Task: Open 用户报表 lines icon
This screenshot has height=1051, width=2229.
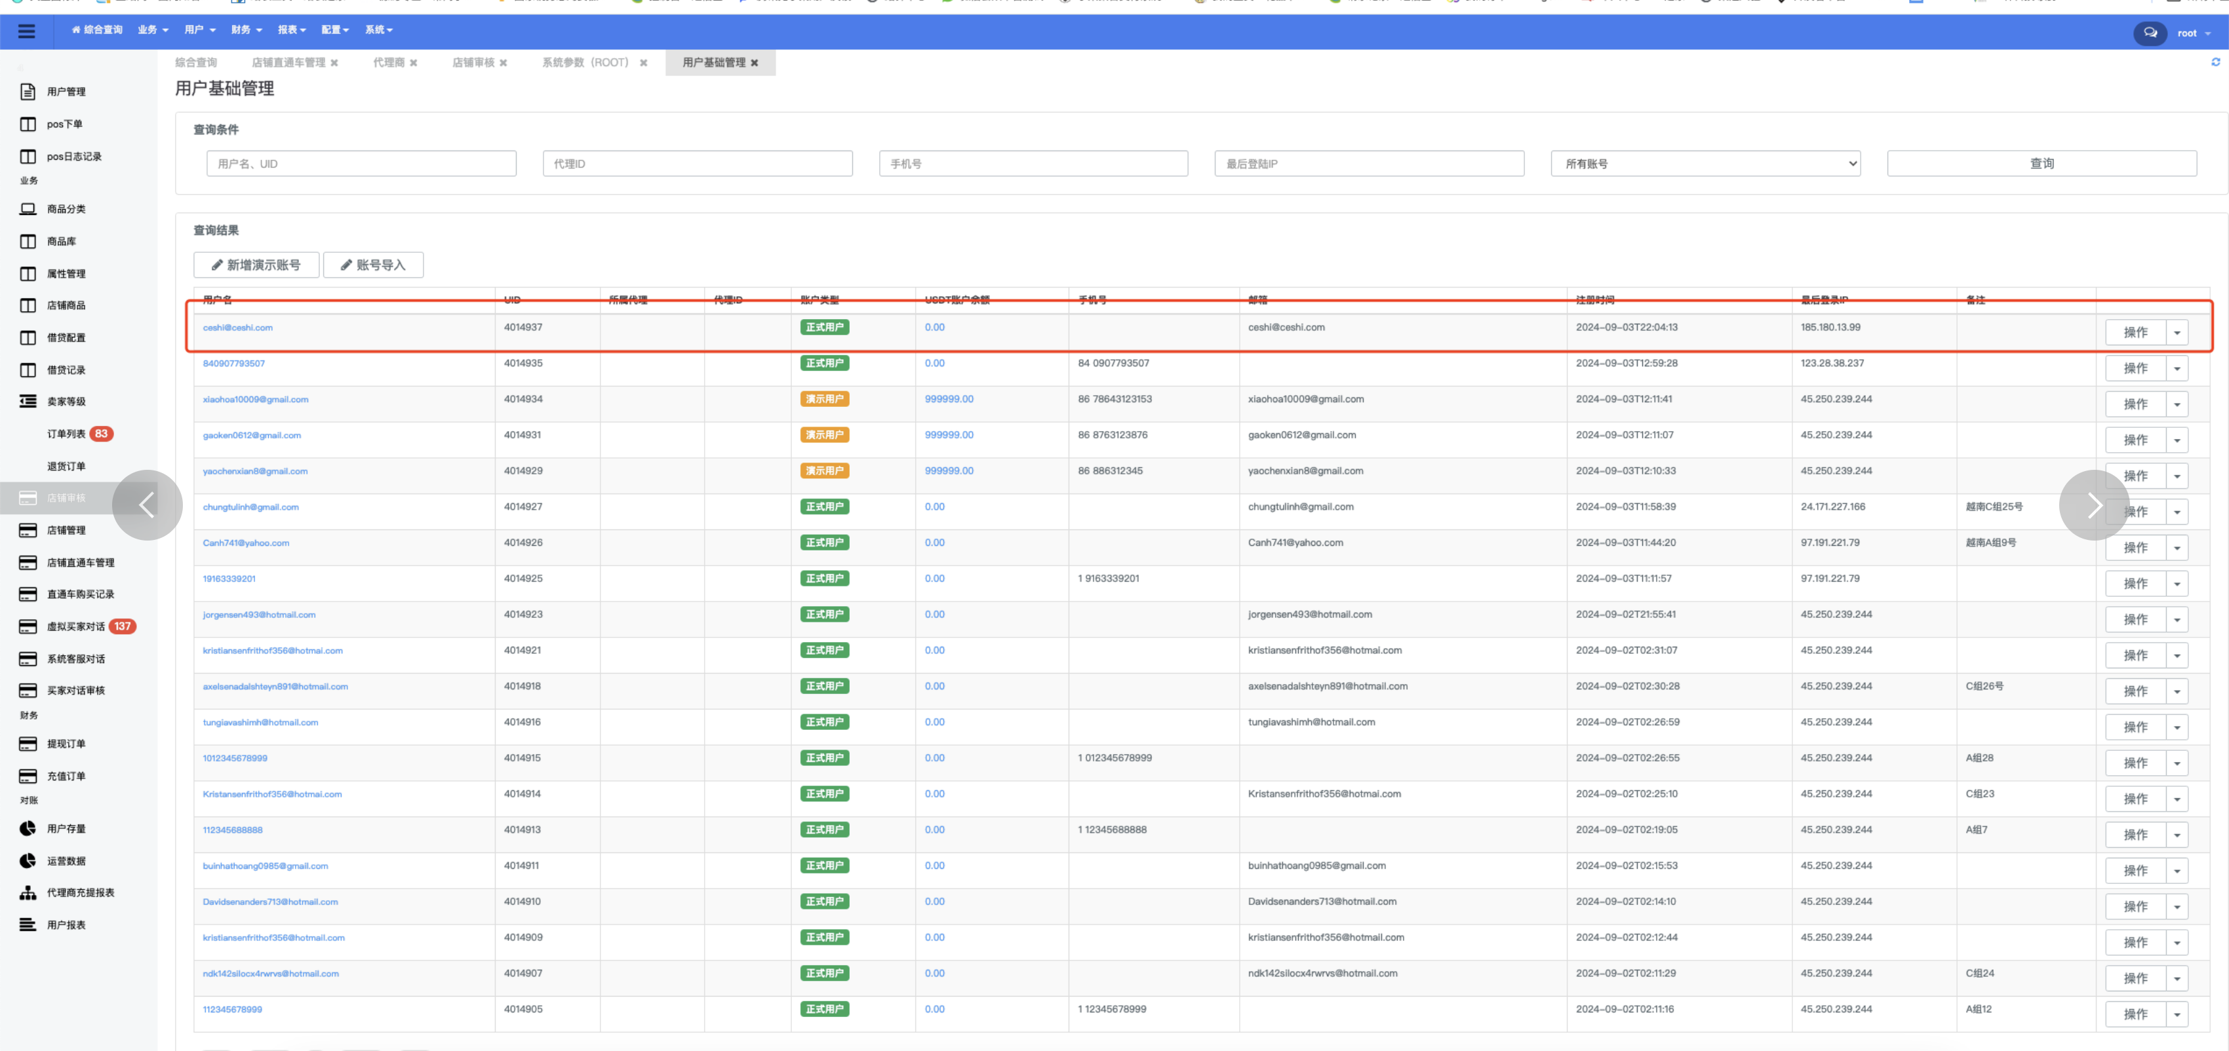Action: (x=28, y=925)
